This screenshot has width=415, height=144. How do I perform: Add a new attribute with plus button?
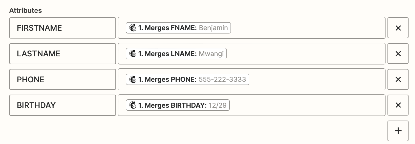coord(398,131)
